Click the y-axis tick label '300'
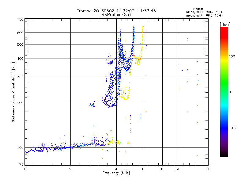The height and width of the screenshot is (184, 245). 20,77
